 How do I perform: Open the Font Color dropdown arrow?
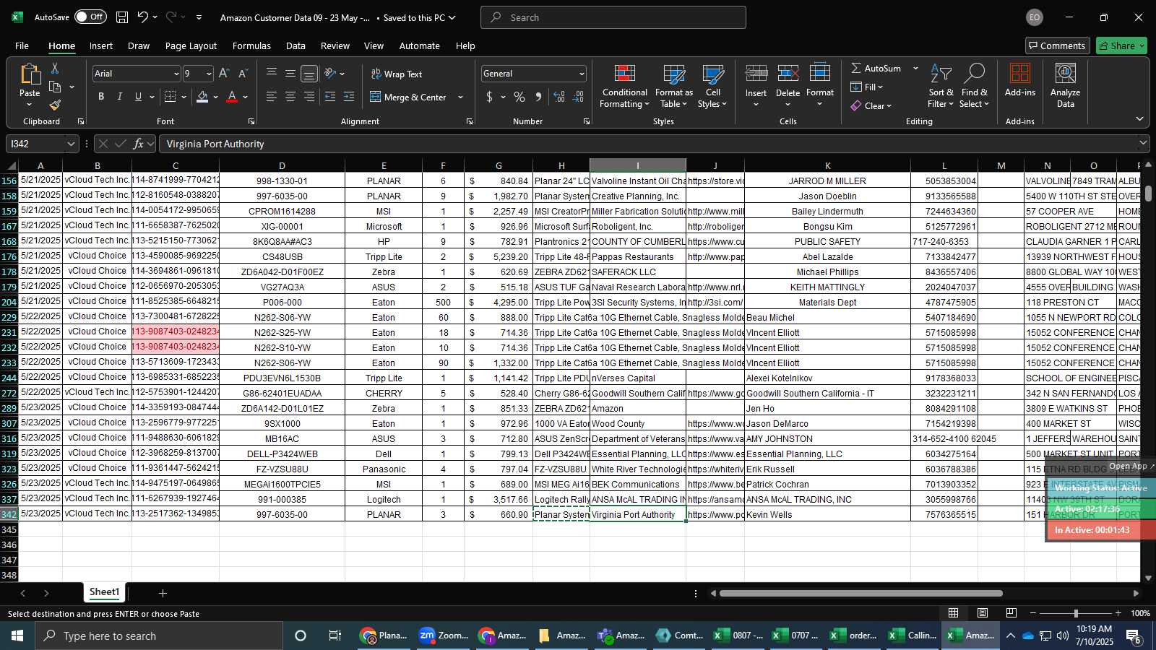pos(246,97)
